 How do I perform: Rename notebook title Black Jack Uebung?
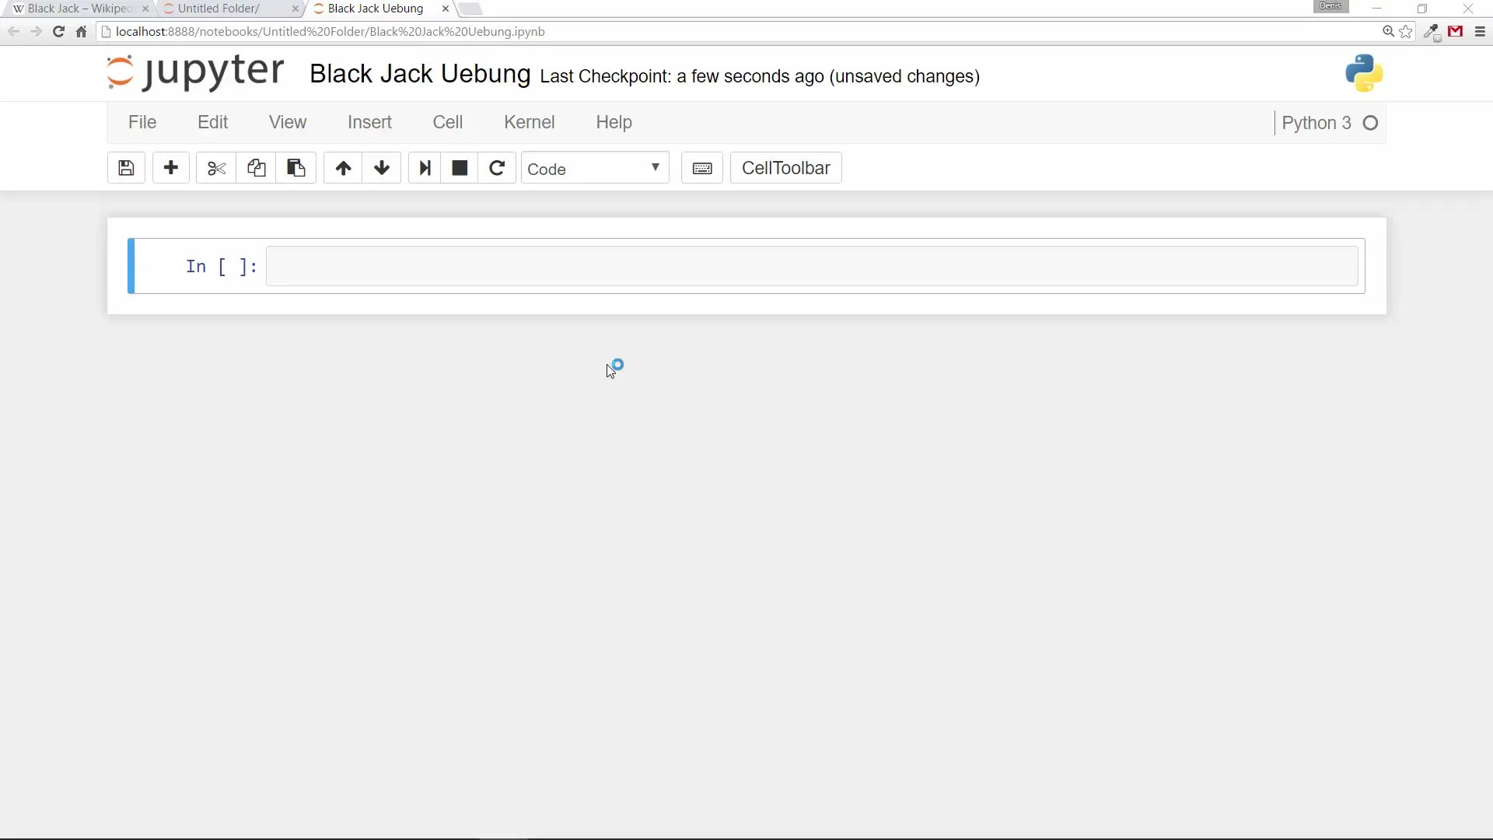420,74
